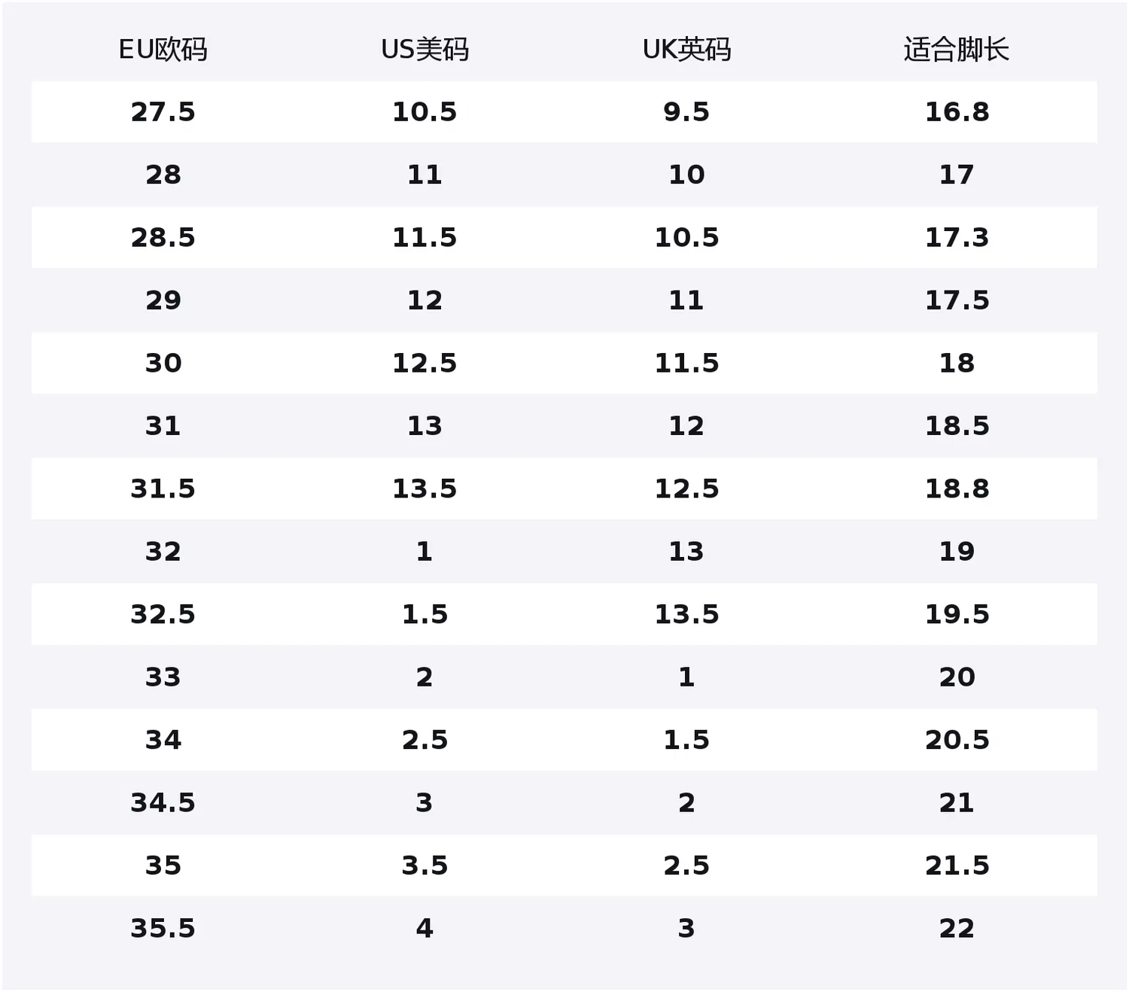
Task: Select EU size 35.5 cell
Action: (x=163, y=929)
